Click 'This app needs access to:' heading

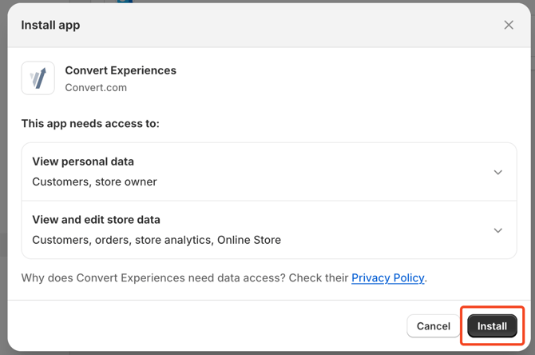point(90,123)
